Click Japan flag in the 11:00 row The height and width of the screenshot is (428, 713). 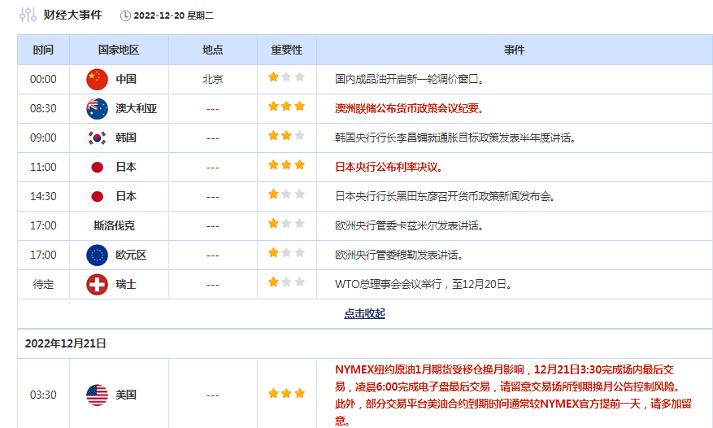pyautogui.click(x=97, y=167)
